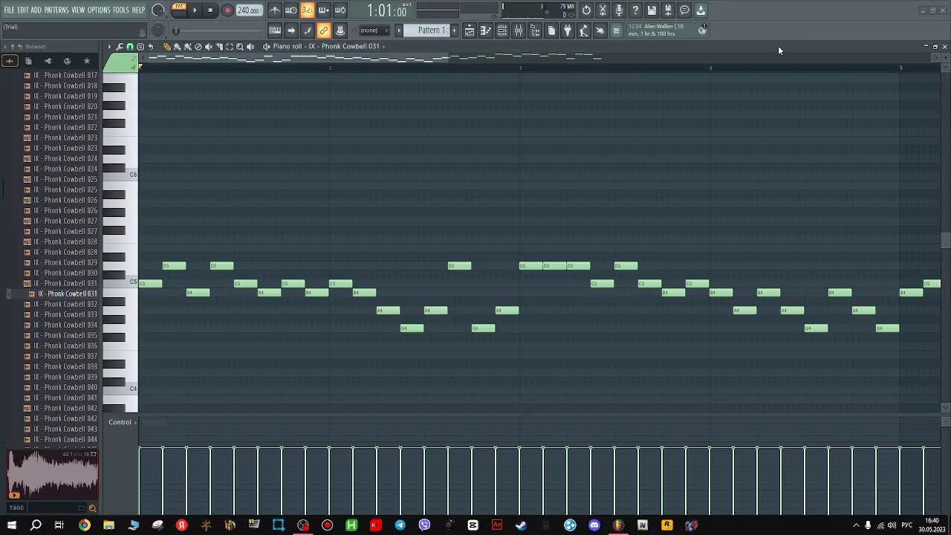
Task: Adjust the master volume knob
Action: pyautogui.click(x=158, y=10)
